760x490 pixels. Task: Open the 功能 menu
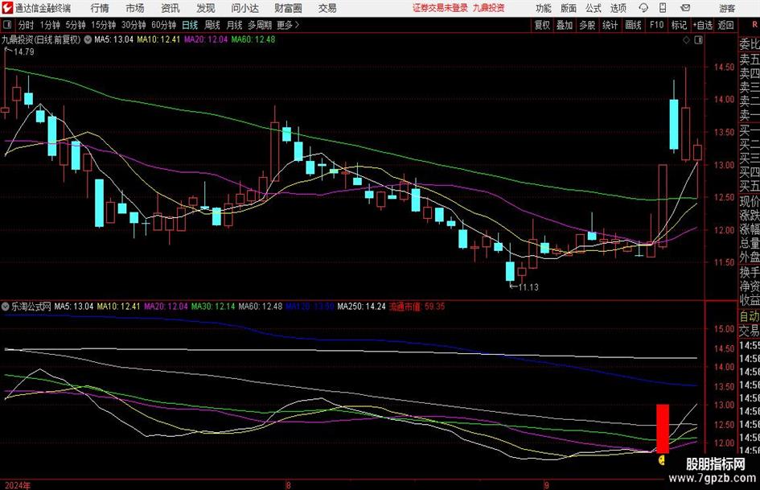pos(544,8)
